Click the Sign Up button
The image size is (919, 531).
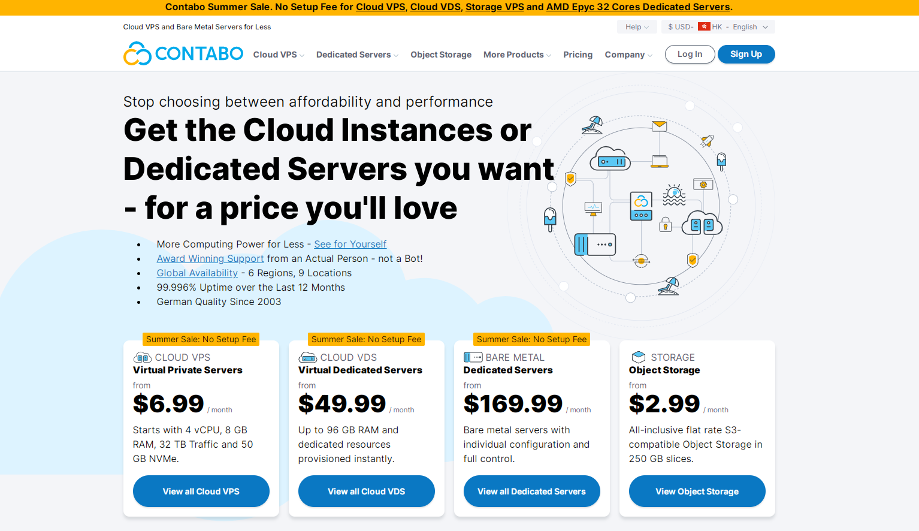[746, 54]
